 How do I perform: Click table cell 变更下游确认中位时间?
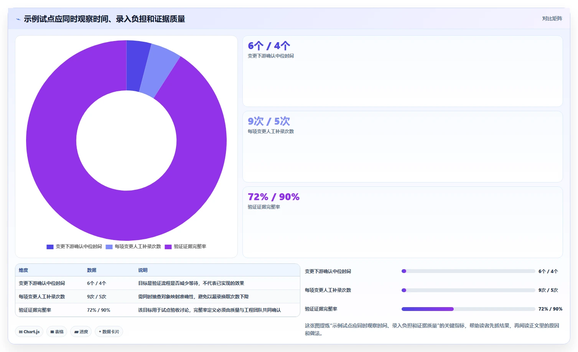coord(42,283)
